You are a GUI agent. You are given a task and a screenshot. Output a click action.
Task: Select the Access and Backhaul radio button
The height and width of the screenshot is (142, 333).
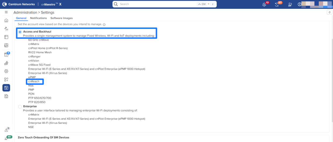20,32
